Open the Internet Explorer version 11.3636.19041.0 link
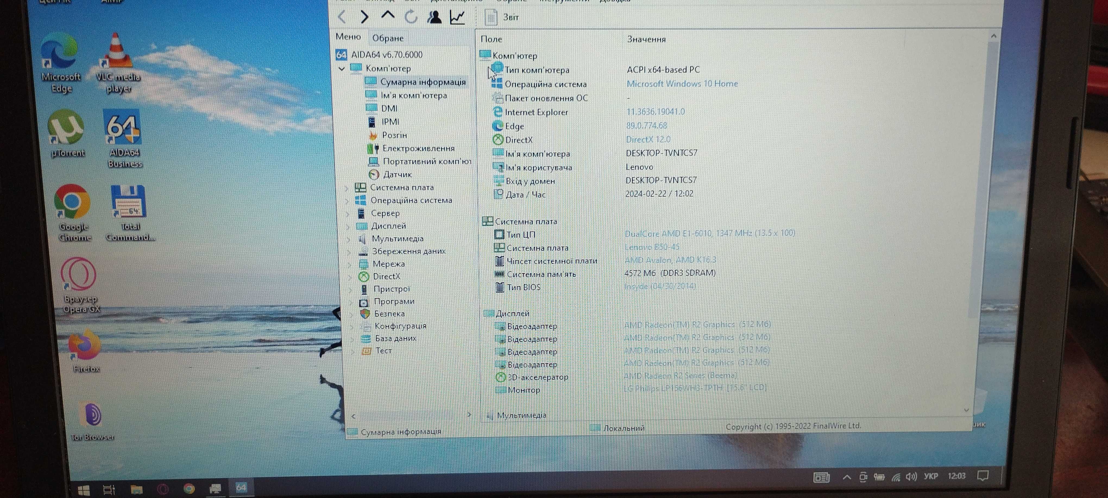The width and height of the screenshot is (1108, 498). pyautogui.click(x=656, y=112)
